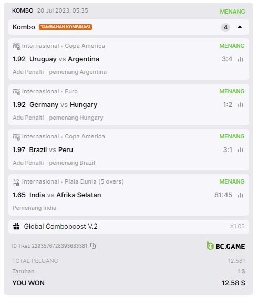Open the India vs Afrika Selatan match
The height and width of the screenshot is (299, 258).
pyautogui.click(x=65, y=195)
